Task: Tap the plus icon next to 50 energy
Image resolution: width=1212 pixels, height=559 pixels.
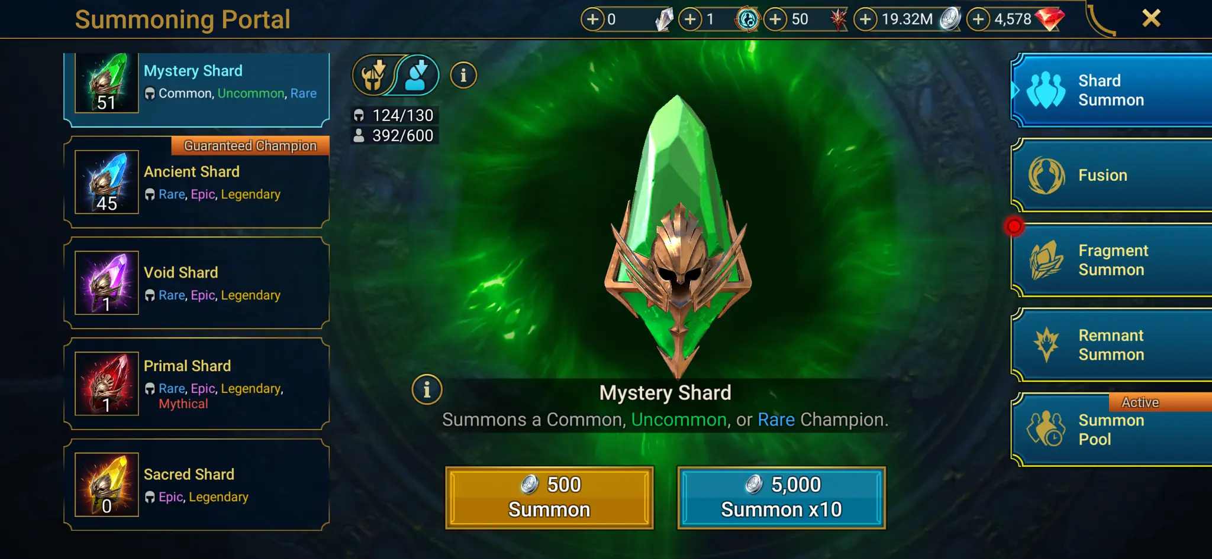Action: click(x=775, y=19)
